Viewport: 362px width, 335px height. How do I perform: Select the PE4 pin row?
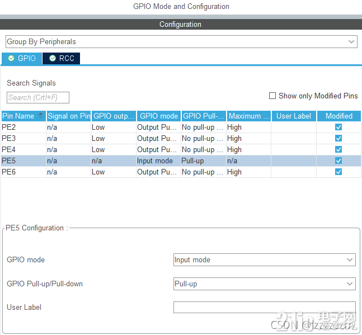point(181,149)
